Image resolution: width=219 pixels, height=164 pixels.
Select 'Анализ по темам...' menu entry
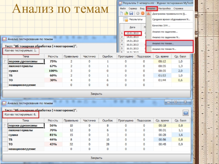pyautogui.click(x=163, y=43)
